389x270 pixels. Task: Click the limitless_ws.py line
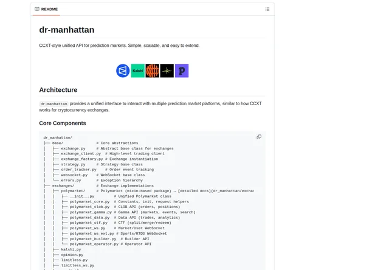point(69,266)
